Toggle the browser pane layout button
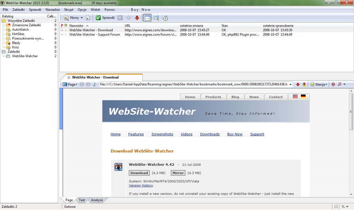 pos(147,18)
